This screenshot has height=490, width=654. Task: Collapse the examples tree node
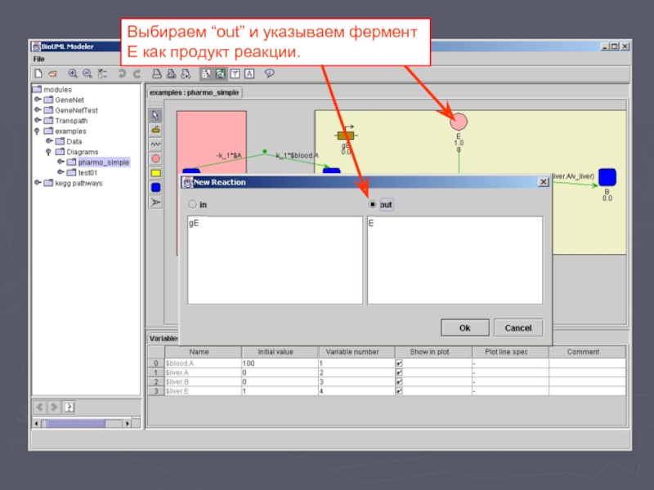(x=37, y=131)
